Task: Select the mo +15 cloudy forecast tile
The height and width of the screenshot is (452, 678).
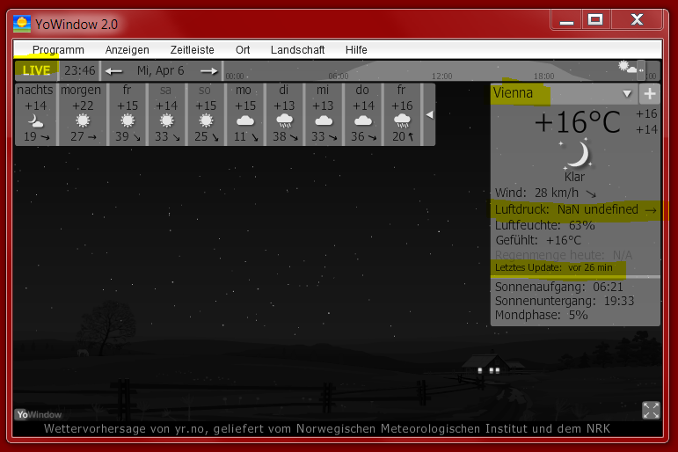Action: click(245, 114)
